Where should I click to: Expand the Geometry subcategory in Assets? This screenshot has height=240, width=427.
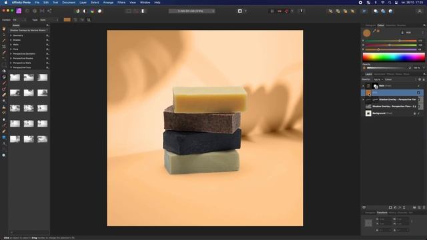(11, 35)
